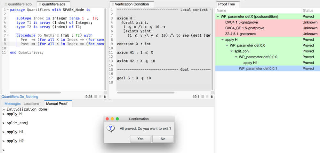320x153 pixels.
Task: Click the file icon on quantifiers.adb tab
Action: click(5, 4)
